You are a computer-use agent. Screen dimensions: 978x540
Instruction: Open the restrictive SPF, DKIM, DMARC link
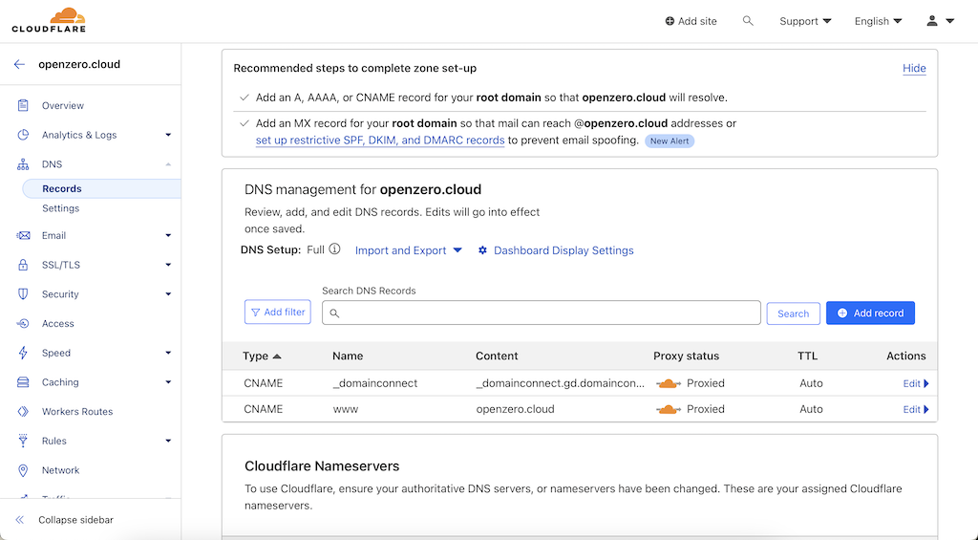click(380, 140)
